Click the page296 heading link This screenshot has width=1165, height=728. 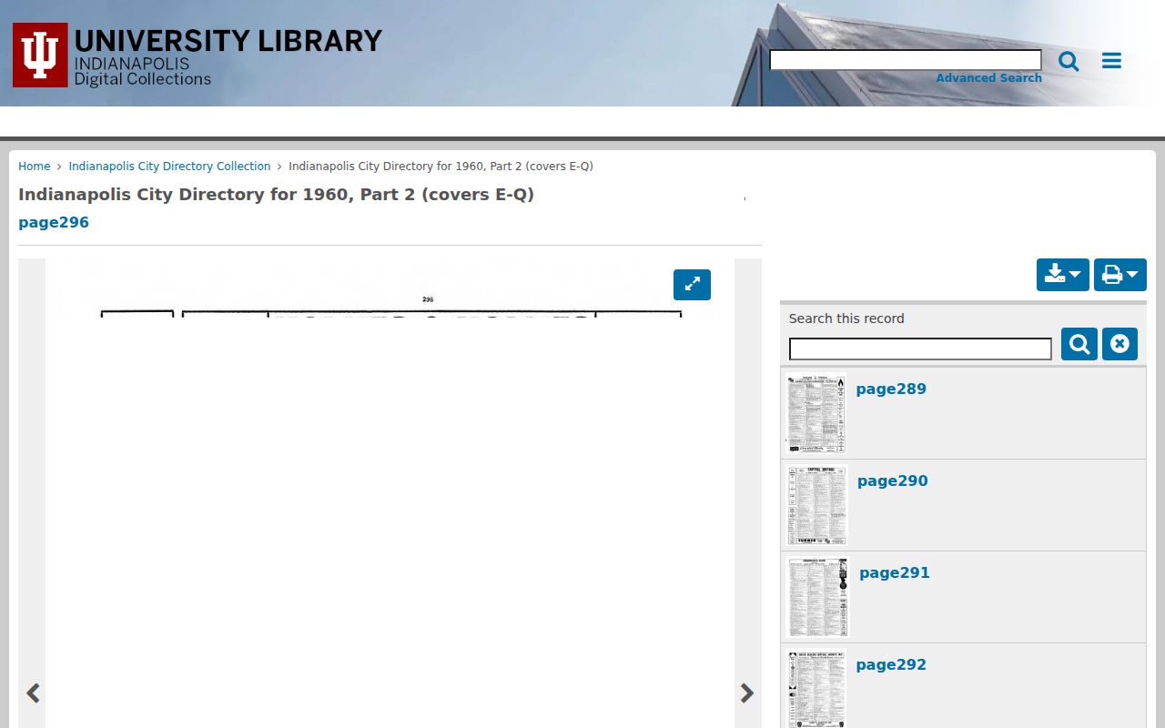54,223
